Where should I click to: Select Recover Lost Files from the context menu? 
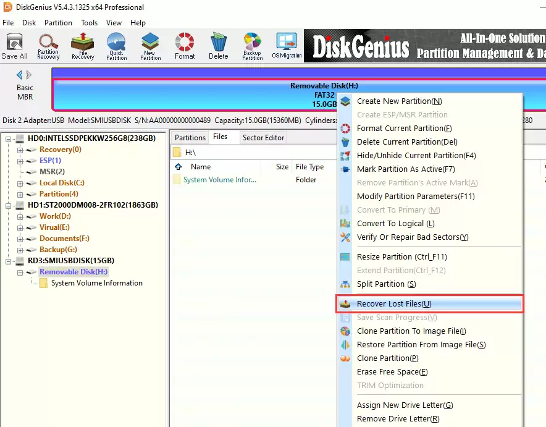pos(393,304)
